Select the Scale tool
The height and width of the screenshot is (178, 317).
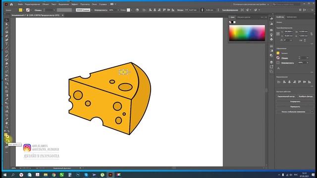[6, 71]
